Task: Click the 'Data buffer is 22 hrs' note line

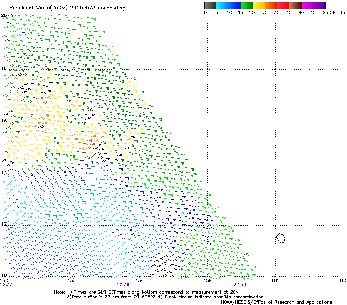Action: [x=165, y=297]
